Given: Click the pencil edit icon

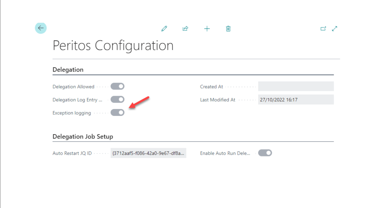Looking at the screenshot, I should pyautogui.click(x=164, y=29).
